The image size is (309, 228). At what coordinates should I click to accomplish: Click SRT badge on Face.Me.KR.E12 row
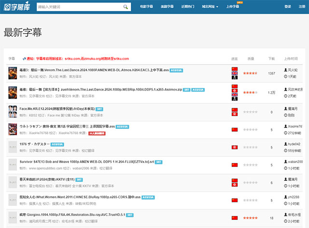(100, 109)
